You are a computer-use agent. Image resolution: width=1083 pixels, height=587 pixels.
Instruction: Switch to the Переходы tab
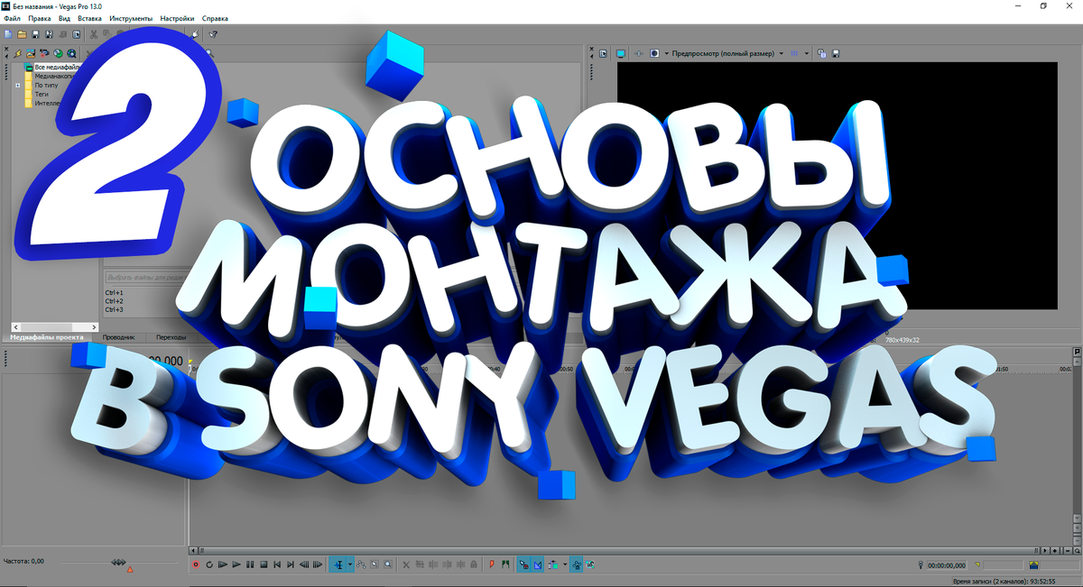[x=171, y=337]
